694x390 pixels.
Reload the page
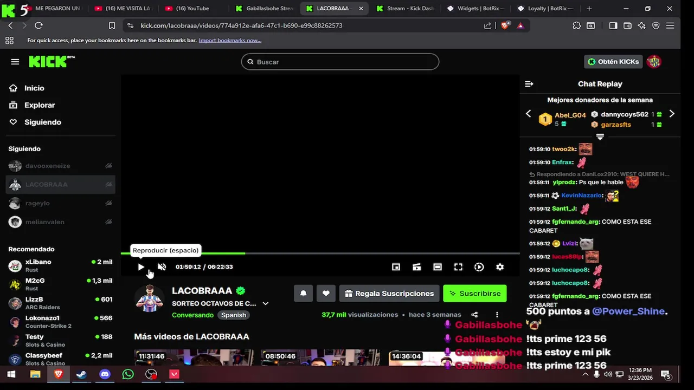click(38, 25)
